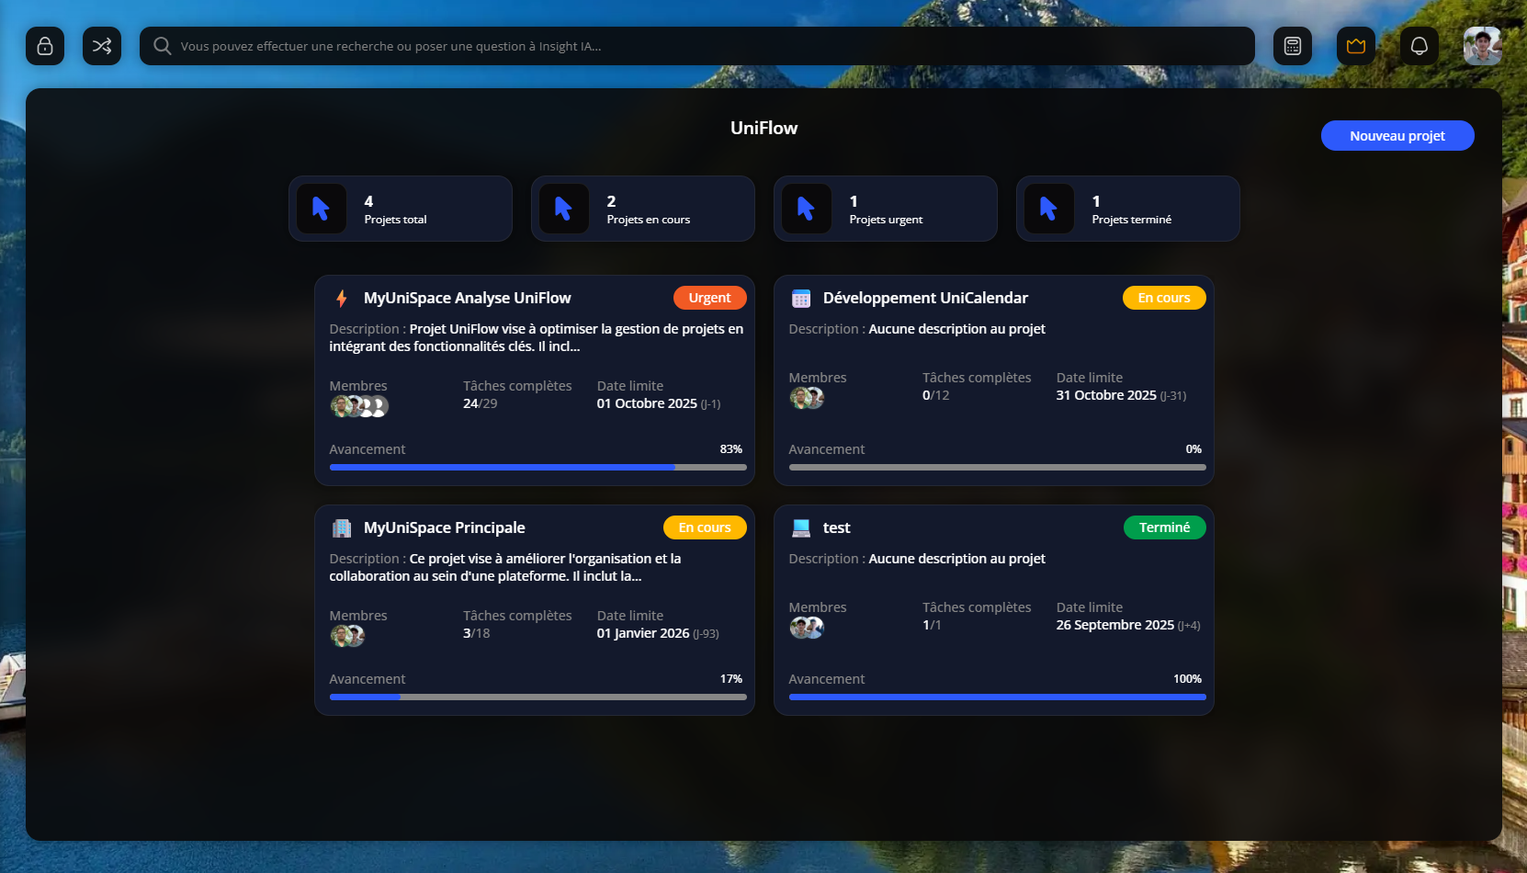Click the Urgent status badge

click(709, 298)
